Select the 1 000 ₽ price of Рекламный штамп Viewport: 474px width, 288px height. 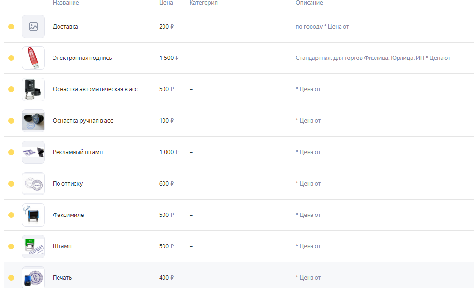169,152
